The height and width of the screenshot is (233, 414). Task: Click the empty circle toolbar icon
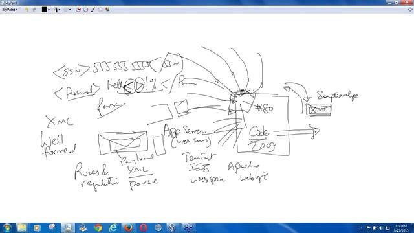coord(85,10)
